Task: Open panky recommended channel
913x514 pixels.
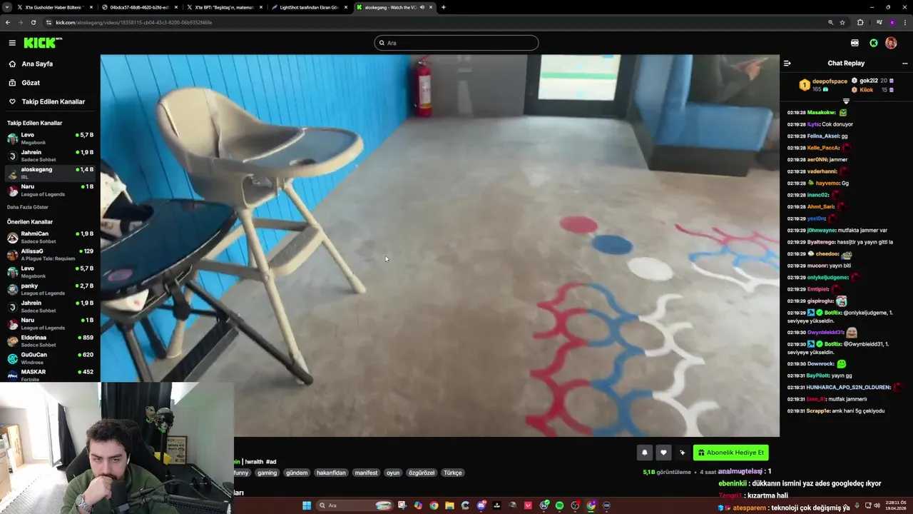Action: pos(50,289)
